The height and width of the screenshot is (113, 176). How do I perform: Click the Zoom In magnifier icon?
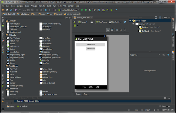117,30
